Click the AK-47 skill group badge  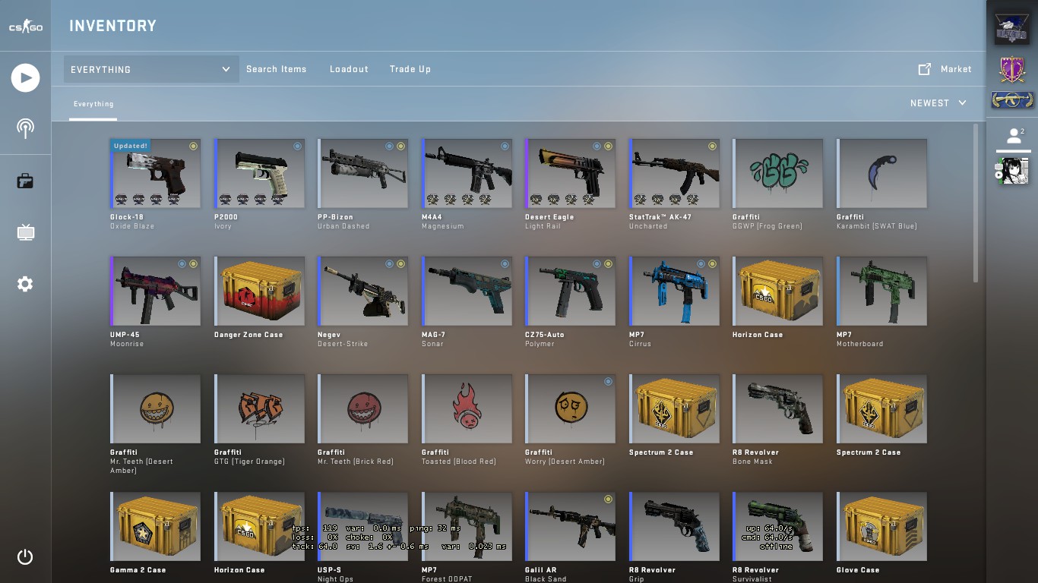(1012, 99)
